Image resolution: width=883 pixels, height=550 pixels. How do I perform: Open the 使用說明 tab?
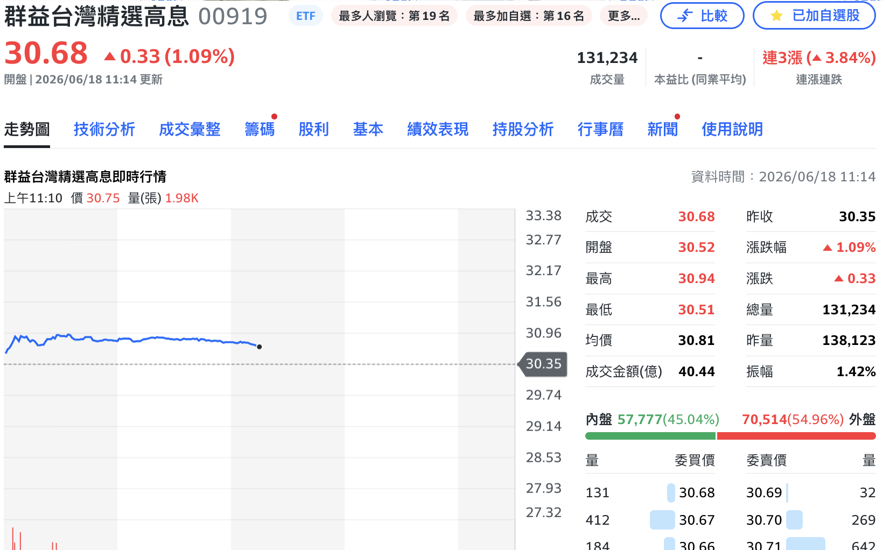(x=732, y=129)
